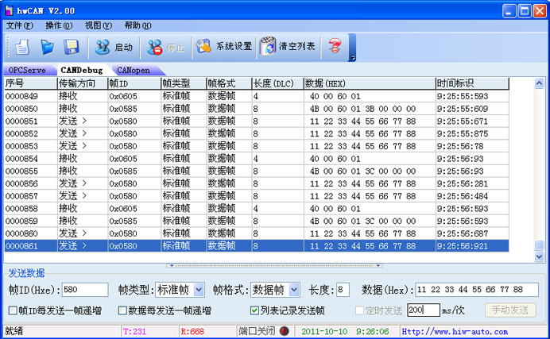Click timestamp 9:25:56:484
Viewport: 550px width, 339px height.
pos(463,196)
